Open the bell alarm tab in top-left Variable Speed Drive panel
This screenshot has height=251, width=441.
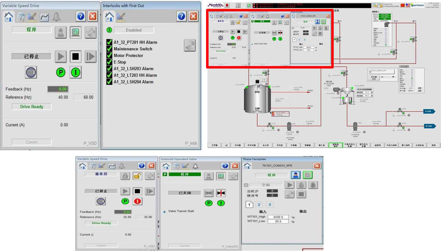click(56, 17)
